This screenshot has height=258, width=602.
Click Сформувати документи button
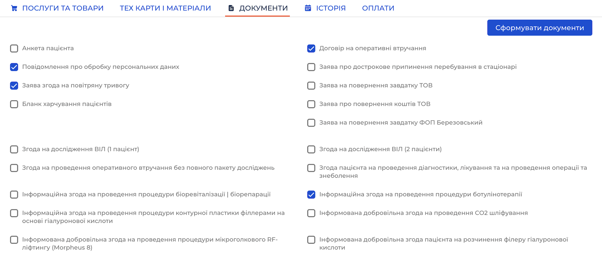click(x=539, y=27)
